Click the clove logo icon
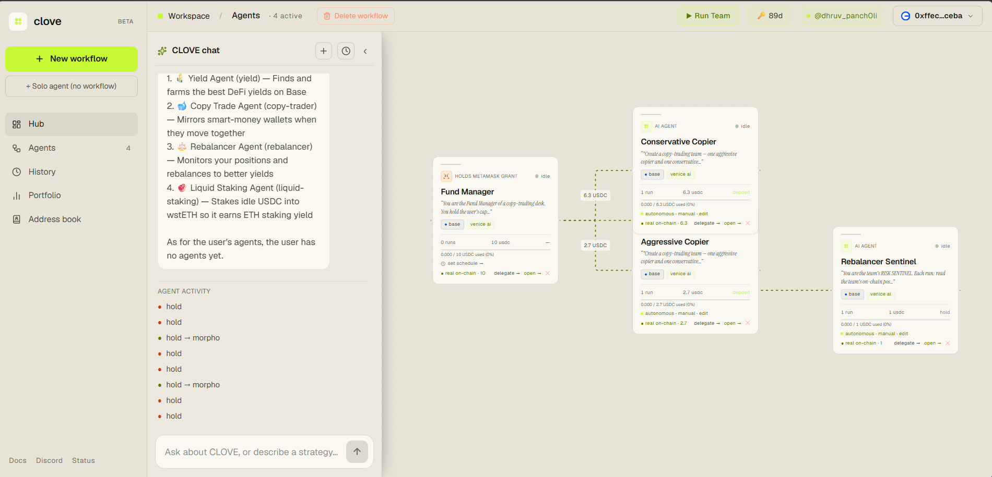This screenshot has height=477, width=992. (18, 21)
